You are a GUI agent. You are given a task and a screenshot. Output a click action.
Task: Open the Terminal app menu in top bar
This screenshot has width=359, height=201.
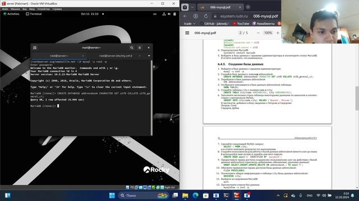(x=34, y=14)
